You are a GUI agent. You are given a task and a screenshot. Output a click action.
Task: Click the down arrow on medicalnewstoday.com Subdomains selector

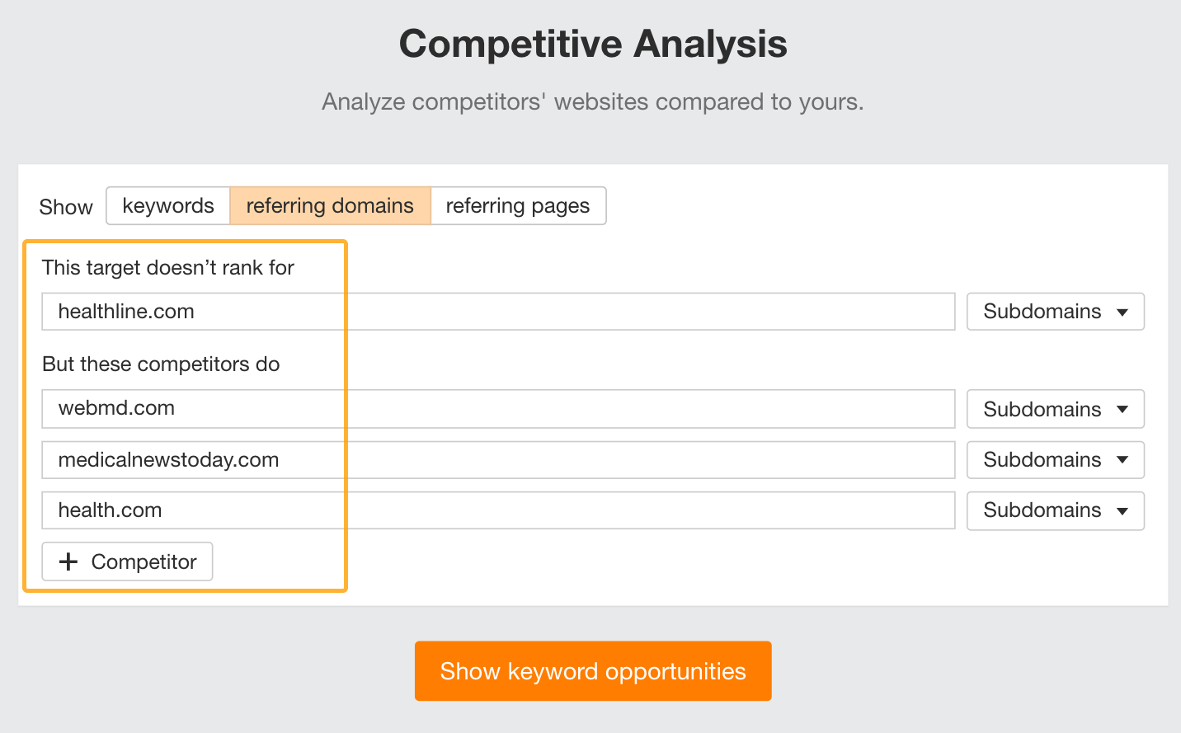tap(1120, 460)
